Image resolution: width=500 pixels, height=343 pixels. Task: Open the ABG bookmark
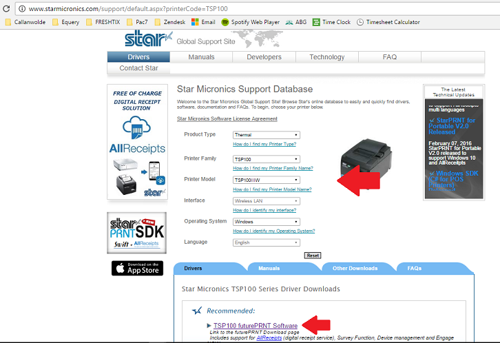(x=296, y=22)
